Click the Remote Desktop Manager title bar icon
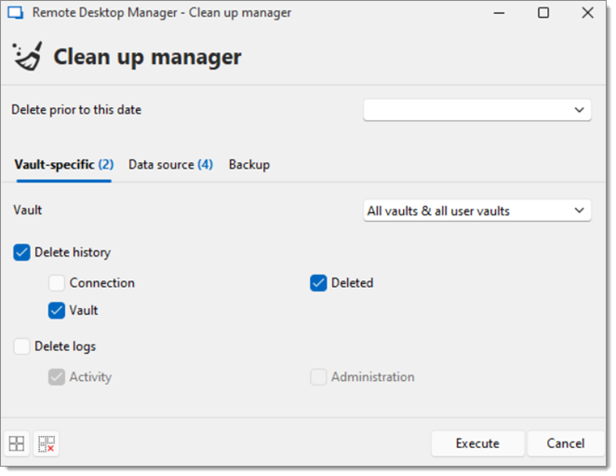The height and width of the screenshot is (476, 616). click(16, 13)
